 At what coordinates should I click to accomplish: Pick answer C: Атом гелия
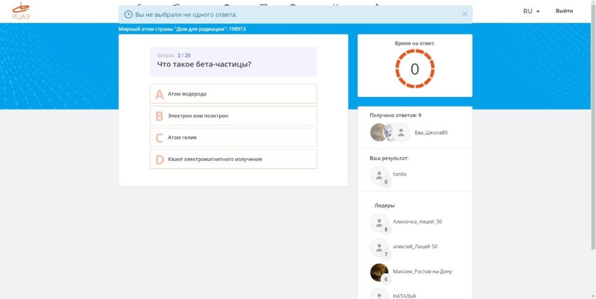point(233,138)
